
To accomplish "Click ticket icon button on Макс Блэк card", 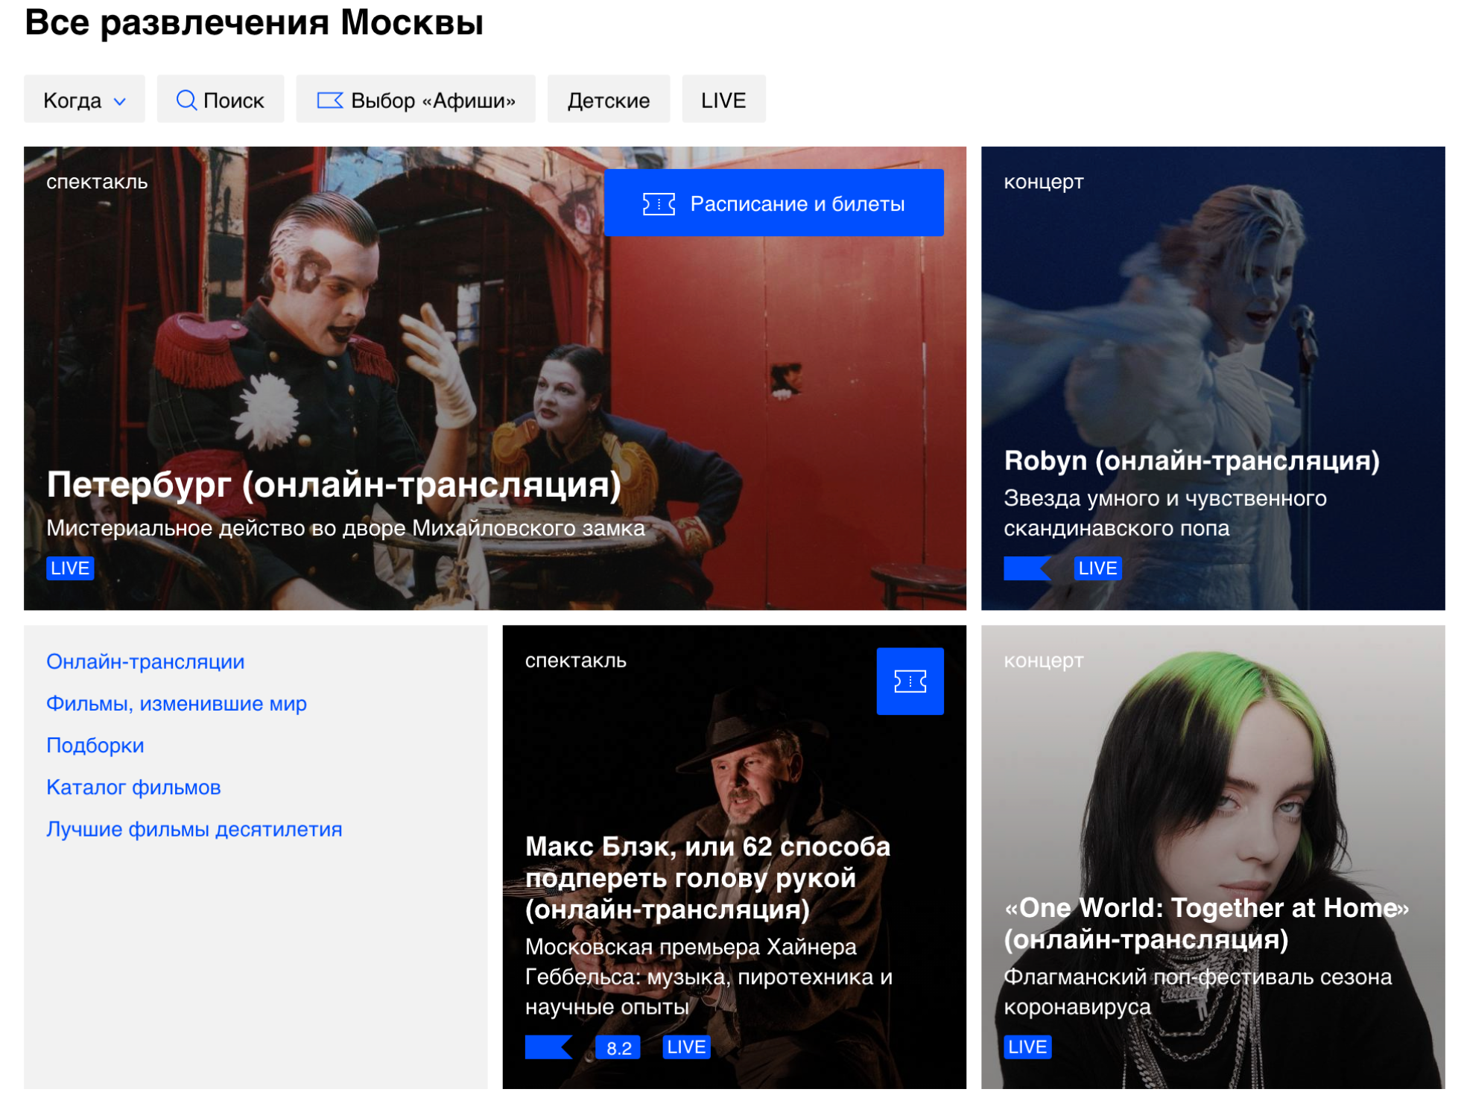I will [x=910, y=682].
